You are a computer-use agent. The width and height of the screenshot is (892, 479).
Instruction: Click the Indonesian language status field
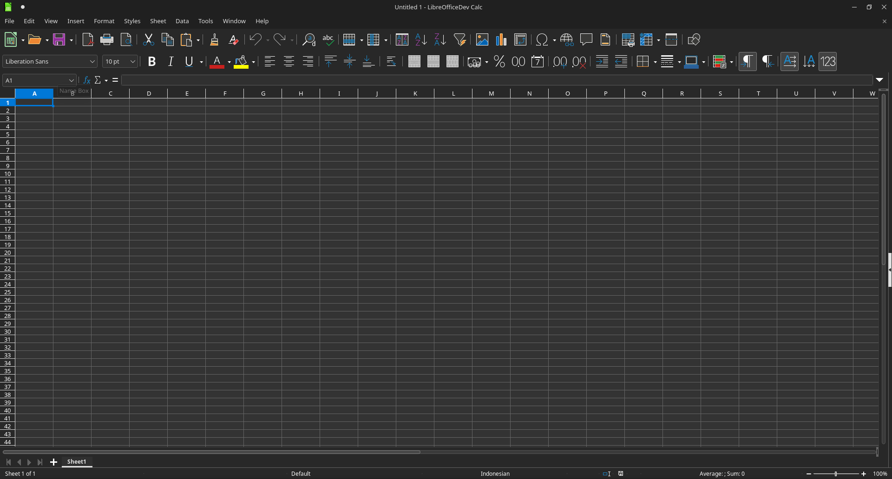point(495,473)
